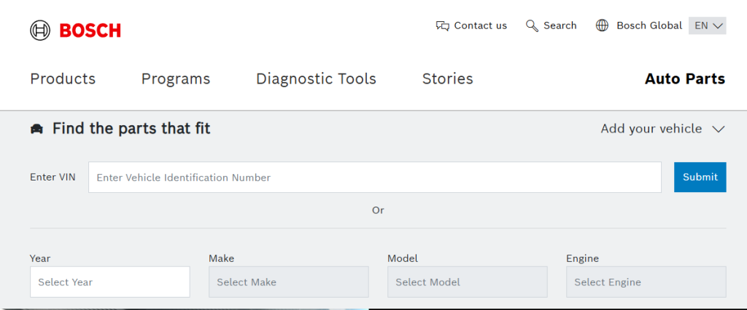Open the Select Engine dropdown

pos(646,282)
